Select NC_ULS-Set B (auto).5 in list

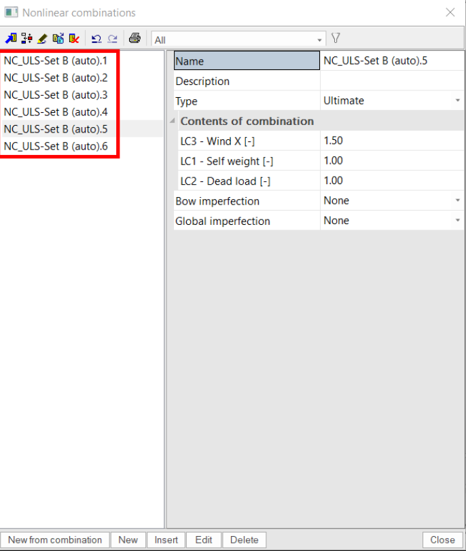coord(56,129)
